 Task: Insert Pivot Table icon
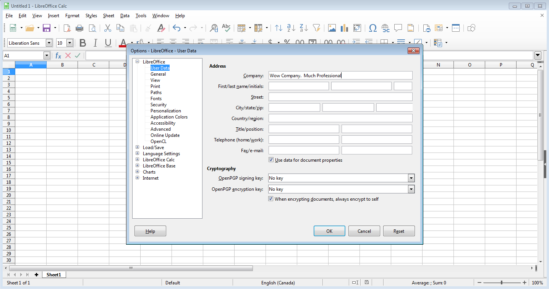pos(357,28)
